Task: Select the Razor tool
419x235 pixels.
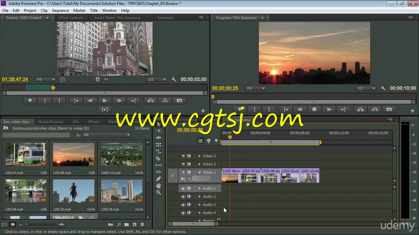Action: click(x=159, y=158)
